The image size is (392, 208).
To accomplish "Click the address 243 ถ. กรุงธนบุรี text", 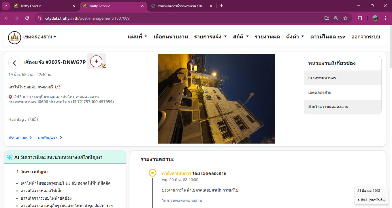I will tap(61, 99).
